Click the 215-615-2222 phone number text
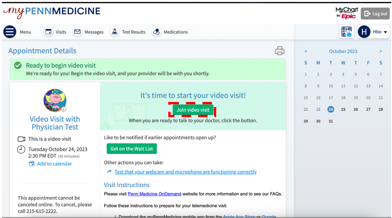 42,211
